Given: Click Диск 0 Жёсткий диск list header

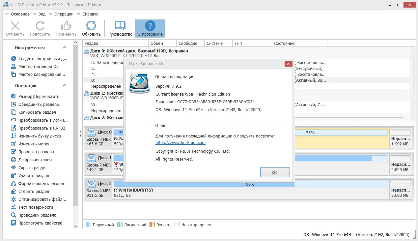Looking at the screenshot, I should coord(139,51).
